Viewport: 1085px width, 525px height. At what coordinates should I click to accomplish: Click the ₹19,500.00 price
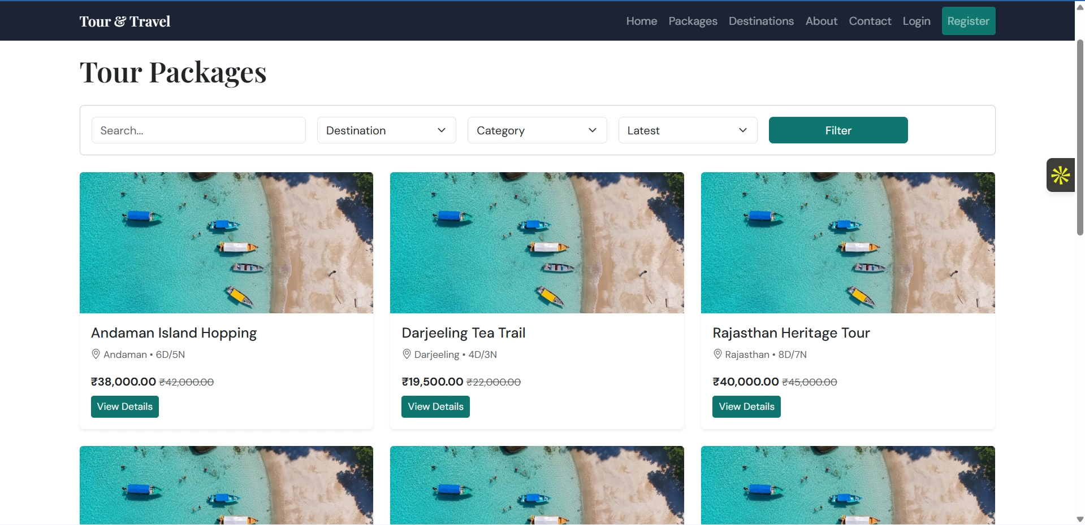click(x=433, y=382)
